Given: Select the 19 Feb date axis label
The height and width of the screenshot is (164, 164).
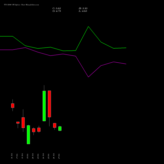Looking at the screenshot, I should [28, 156].
